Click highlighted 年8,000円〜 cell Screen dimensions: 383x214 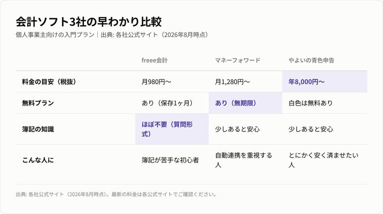[325, 82]
